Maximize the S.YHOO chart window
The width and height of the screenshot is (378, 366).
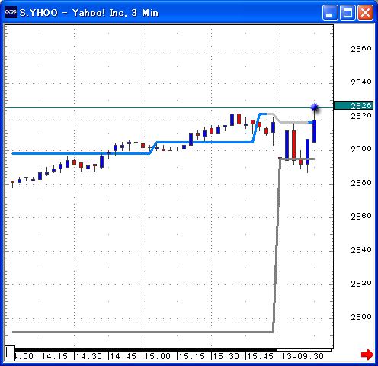[x=348, y=12]
